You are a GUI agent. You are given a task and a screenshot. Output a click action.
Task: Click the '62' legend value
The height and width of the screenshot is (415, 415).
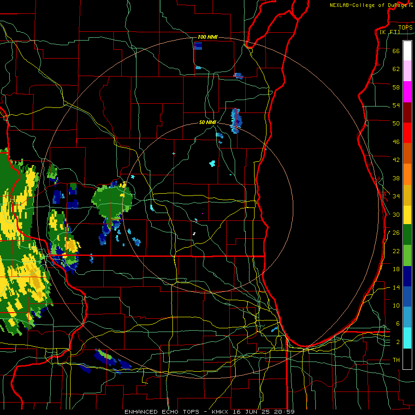coord(396,69)
